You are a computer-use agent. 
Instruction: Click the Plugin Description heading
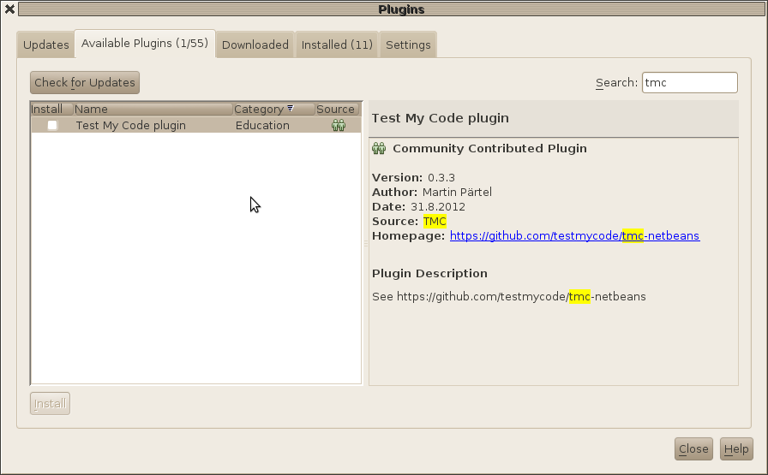[429, 274]
